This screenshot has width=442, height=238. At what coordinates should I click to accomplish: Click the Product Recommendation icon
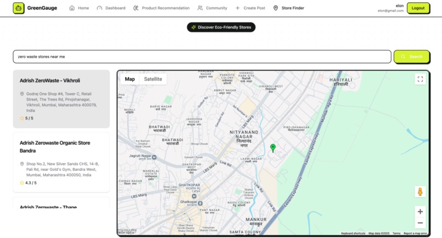pyautogui.click(x=136, y=8)
